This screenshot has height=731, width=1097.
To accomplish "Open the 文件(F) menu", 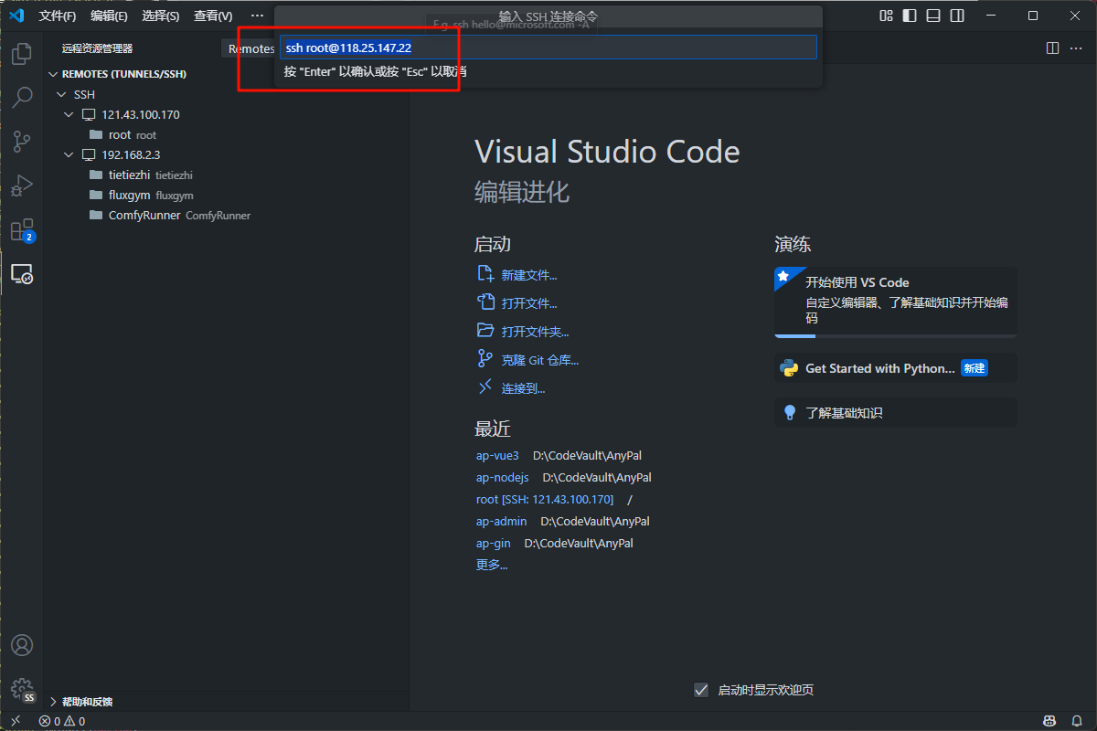I will point(58,16).
